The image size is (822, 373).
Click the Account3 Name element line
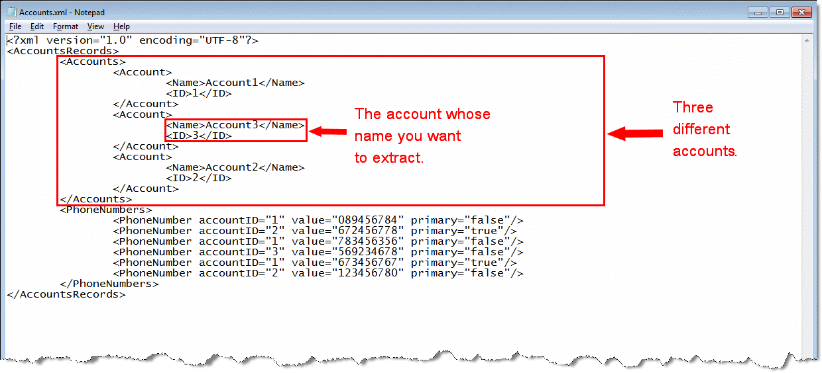coord(235,125)
